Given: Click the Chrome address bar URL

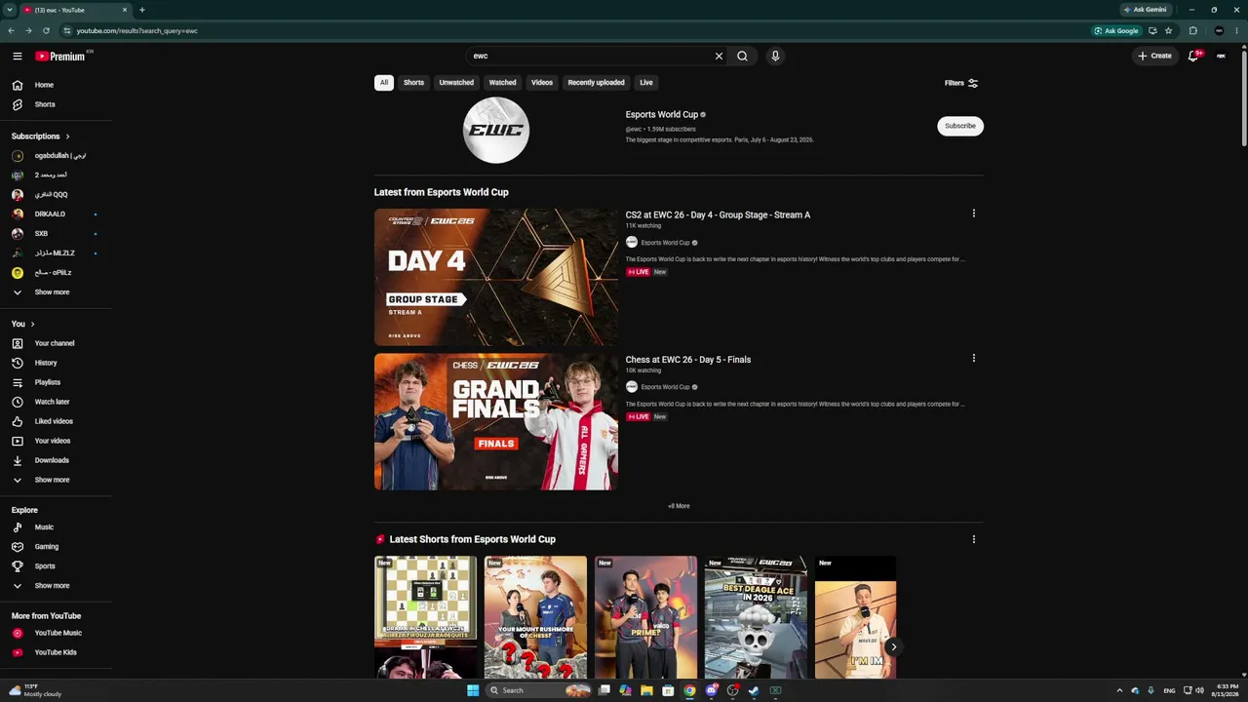Looking at the screenshot, I should [x=137, y=31].
